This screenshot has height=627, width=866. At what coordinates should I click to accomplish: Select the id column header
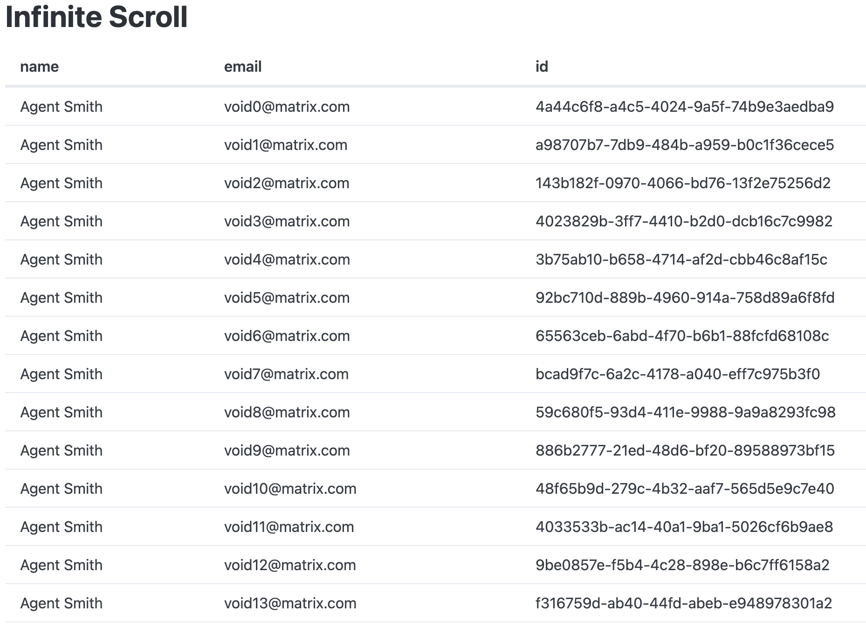coord(542,67)
